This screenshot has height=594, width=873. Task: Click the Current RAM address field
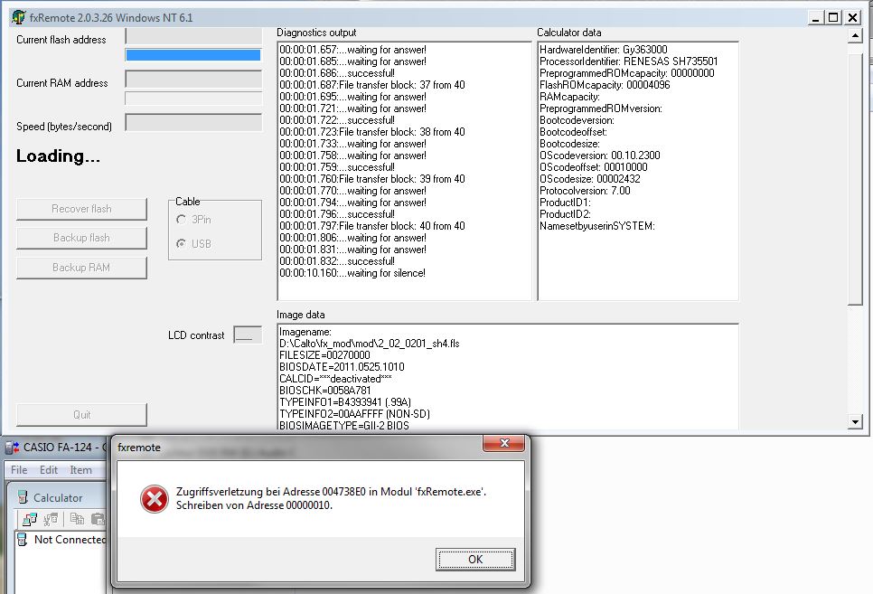[x=193, y=80]
